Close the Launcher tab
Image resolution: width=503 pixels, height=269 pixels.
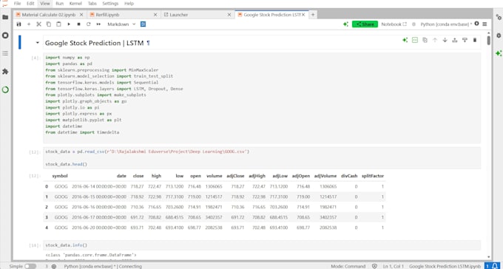coord(229,15)
